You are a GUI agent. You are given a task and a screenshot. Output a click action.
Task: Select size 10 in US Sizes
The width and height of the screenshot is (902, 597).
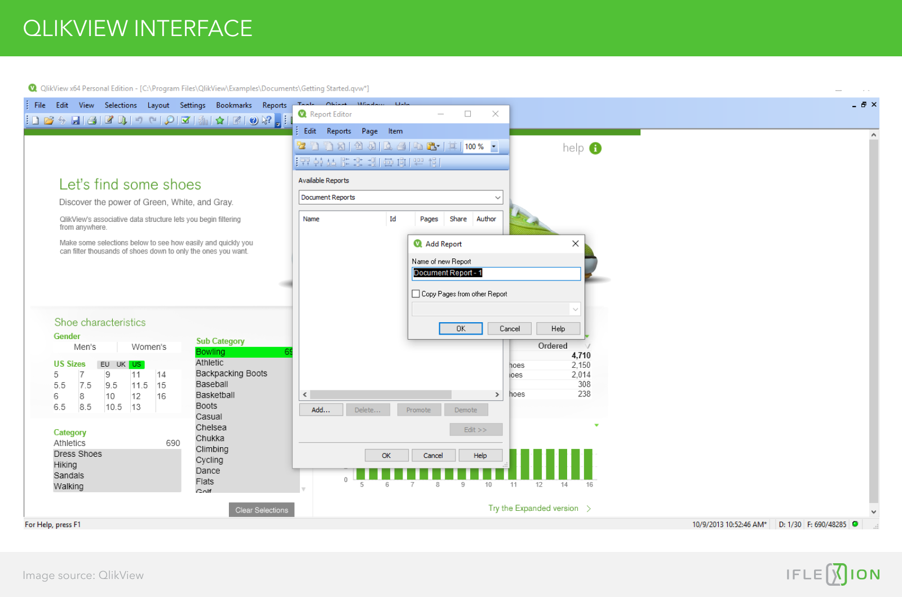110,396
